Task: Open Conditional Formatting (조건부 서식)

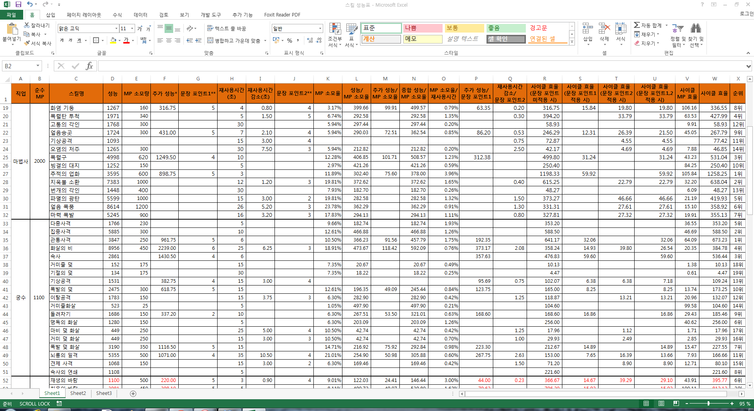Action: click(335, 35)
